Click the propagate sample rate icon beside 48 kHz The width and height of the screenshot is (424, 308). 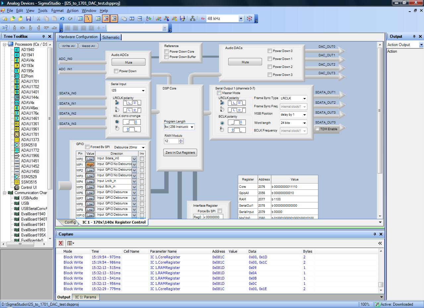(x=249, y=19)
